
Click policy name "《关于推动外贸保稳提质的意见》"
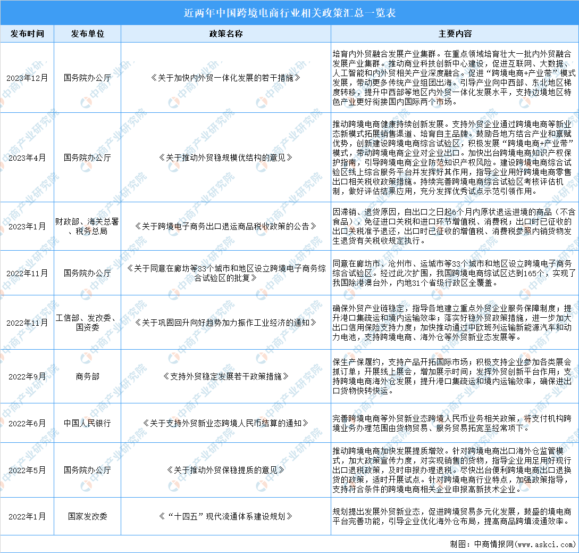pos(225,470)
